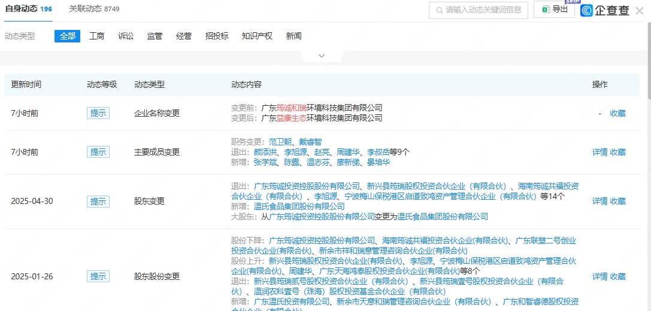Open 范卫朝 person link
Screen dimensions: 651x311
tap(280, 142)
